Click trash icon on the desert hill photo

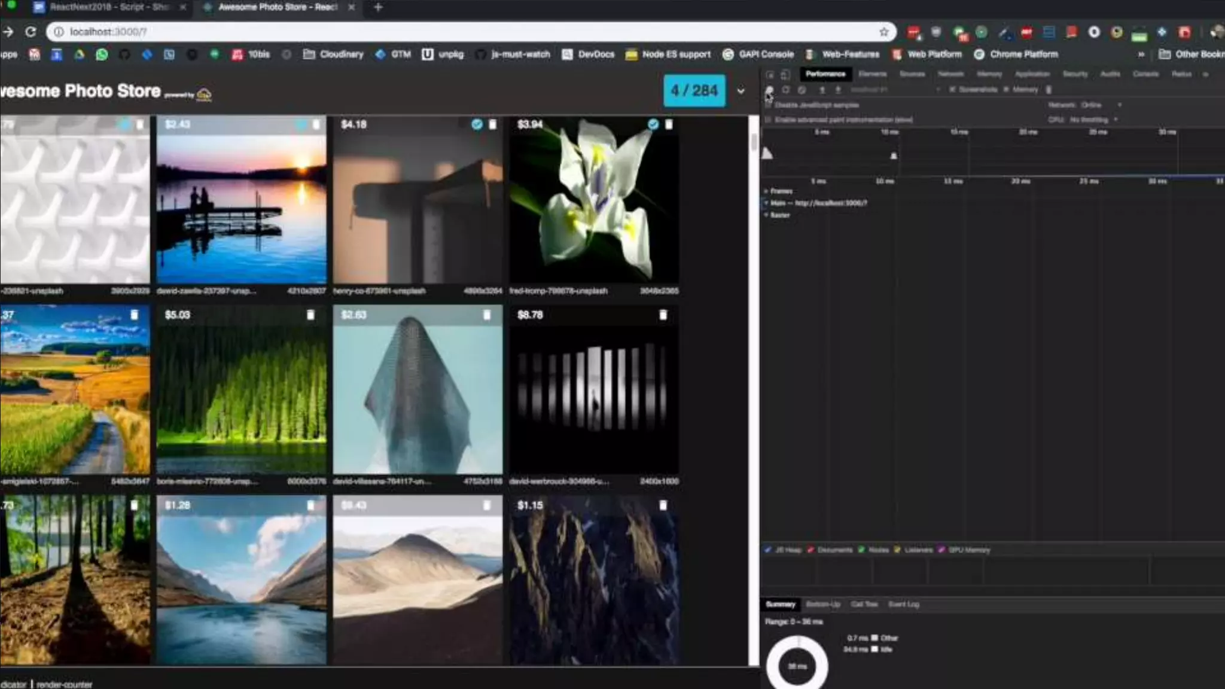(486, 505)
